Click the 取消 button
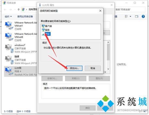The height and width of the screenshot is (115, 149). point(93,68)
